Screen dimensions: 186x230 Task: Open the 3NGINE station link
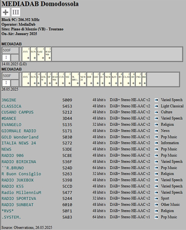tap(9, 100)
